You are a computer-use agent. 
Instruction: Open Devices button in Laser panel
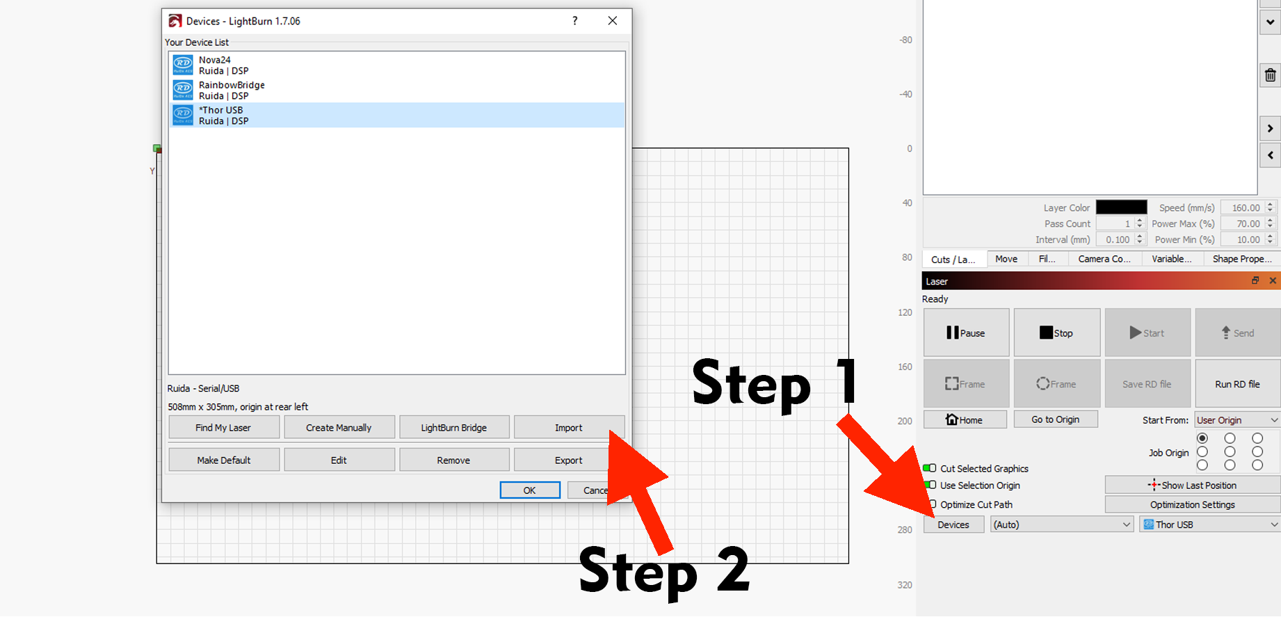point(953,524)
